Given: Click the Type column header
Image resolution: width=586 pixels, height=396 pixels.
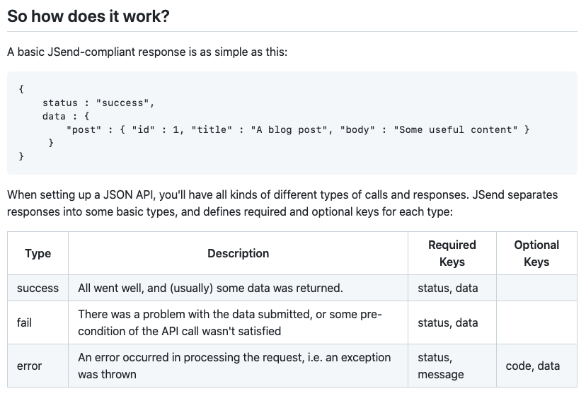Looking at the screenshot, I should click(38, 253).
